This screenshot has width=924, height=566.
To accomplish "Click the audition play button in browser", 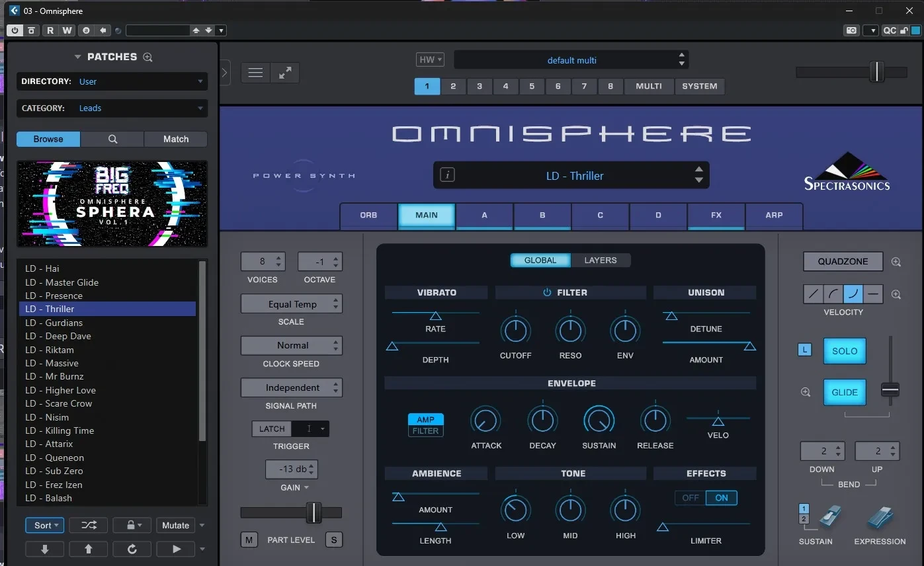I will click(176, 549).
